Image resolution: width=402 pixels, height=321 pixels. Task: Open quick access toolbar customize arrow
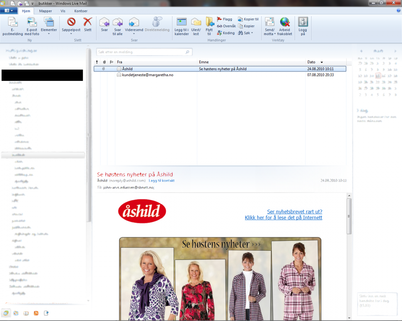pos(32,4)
